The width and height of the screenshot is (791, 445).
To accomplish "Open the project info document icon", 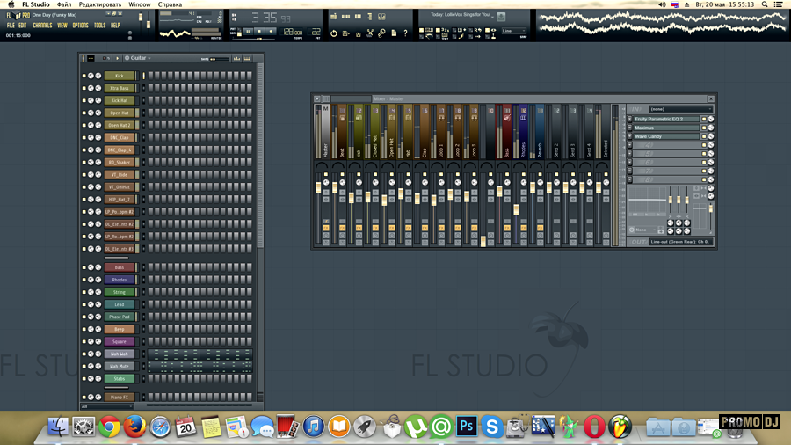I will [394, 33].
